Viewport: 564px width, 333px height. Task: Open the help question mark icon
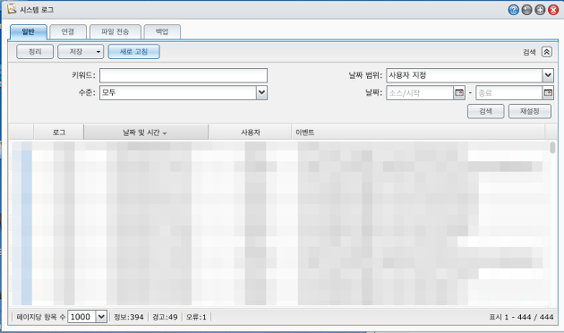click(x=513, y=10)
